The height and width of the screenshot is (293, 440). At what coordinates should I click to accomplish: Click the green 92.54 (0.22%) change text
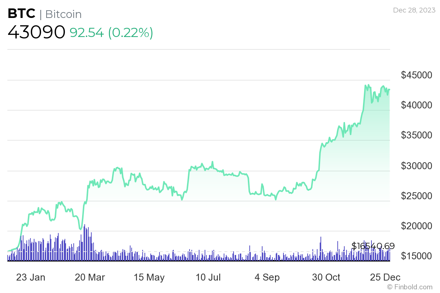pos(111,33)
